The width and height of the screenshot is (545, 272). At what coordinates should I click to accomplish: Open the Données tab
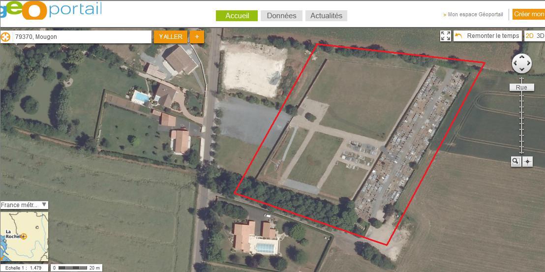281,16
